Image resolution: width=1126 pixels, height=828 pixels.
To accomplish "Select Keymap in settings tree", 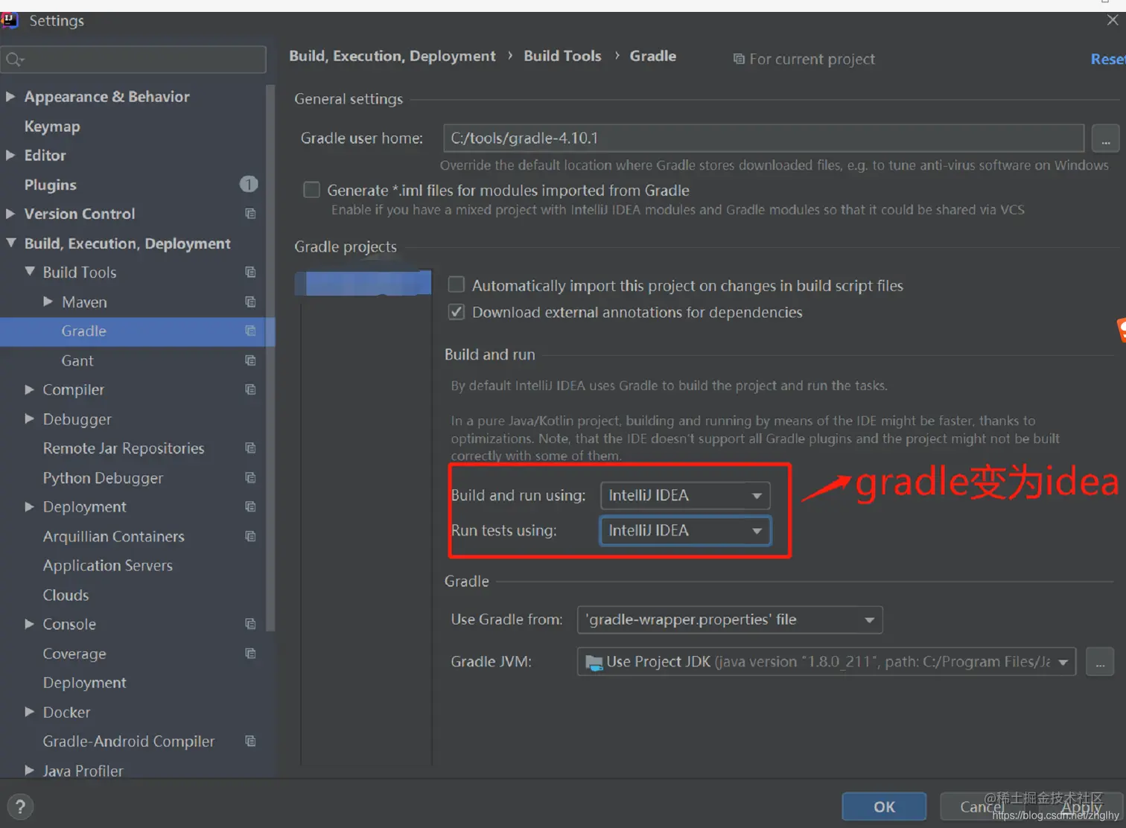I will (52, 126).
